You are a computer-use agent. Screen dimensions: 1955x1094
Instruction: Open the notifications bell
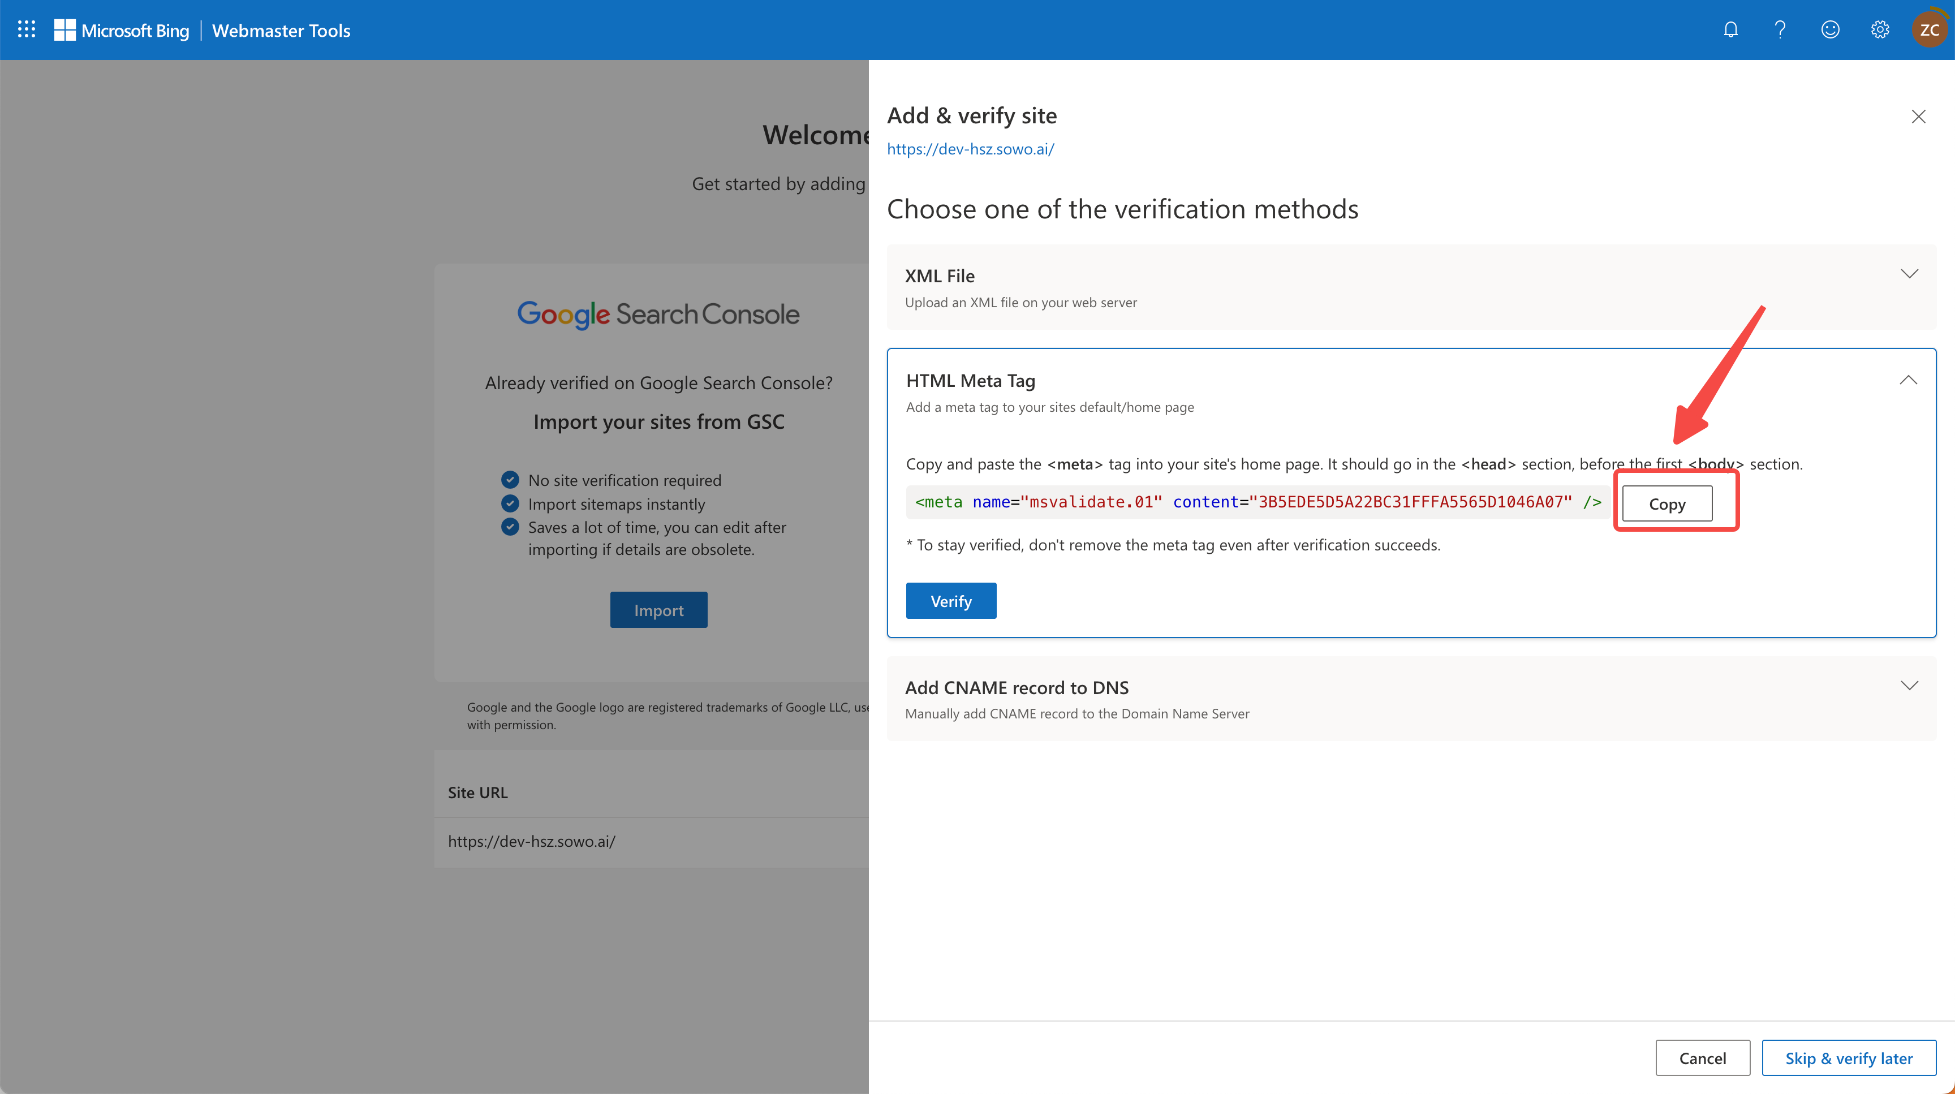tap(1730, 29)
